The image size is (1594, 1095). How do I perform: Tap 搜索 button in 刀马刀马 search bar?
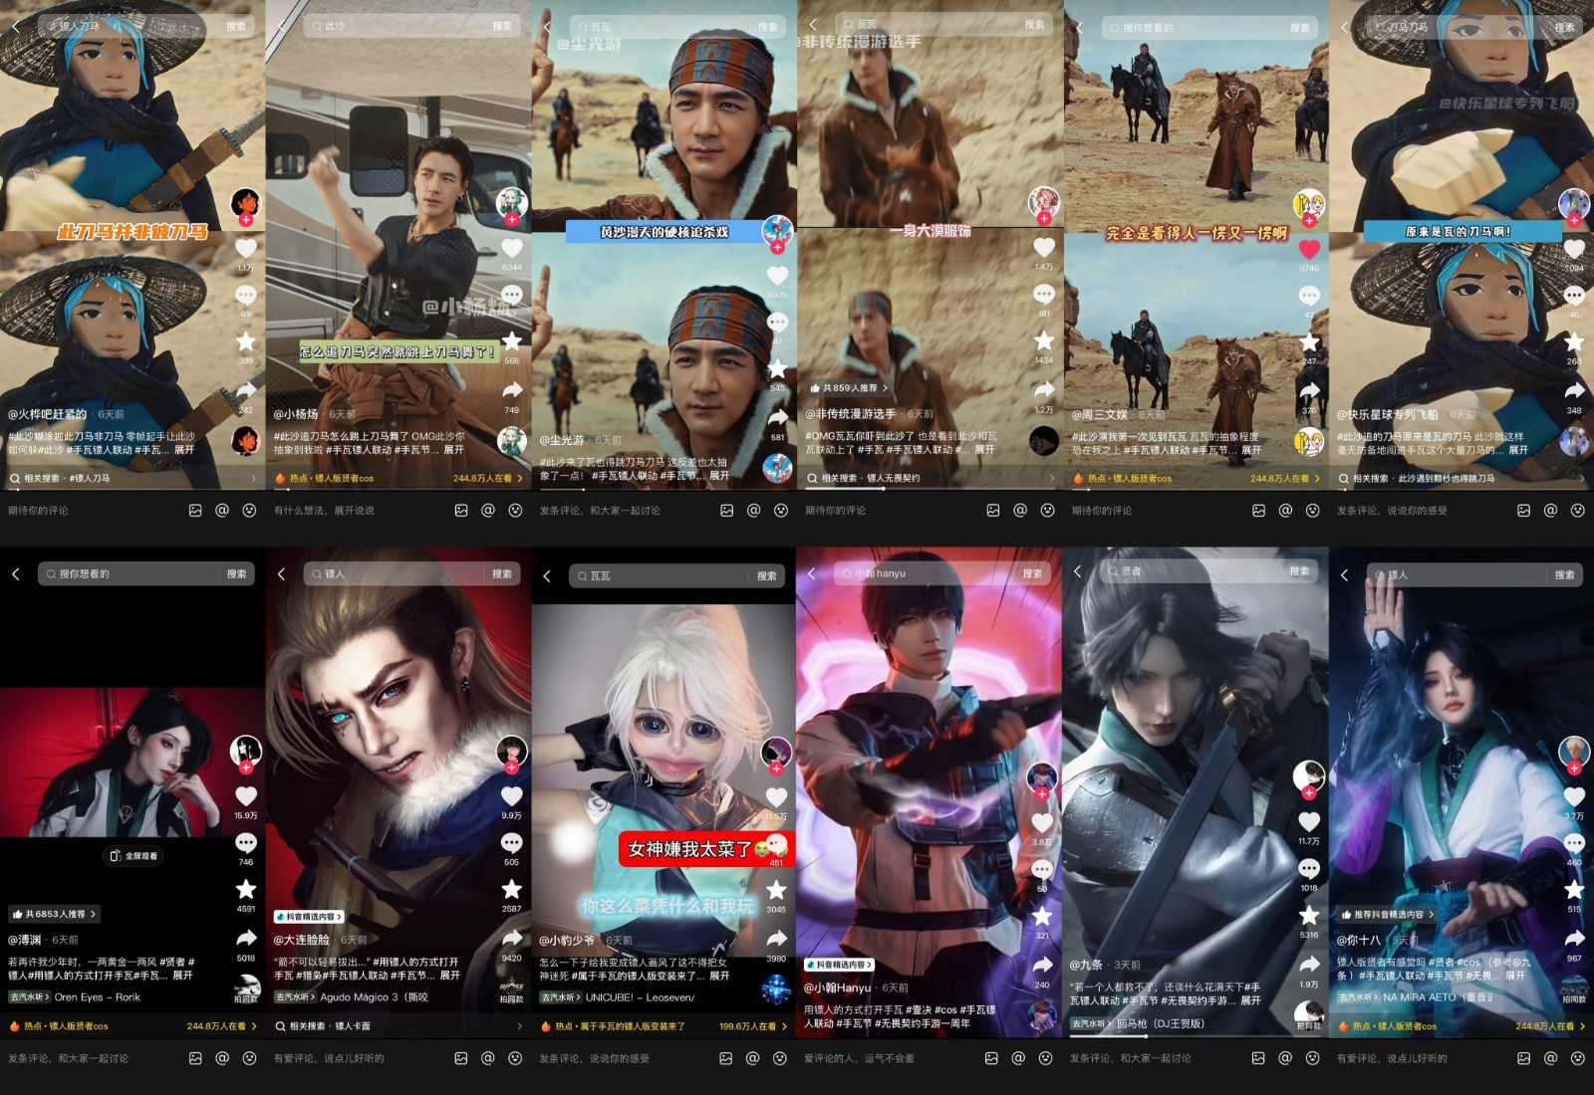(x=1565, y=28)
